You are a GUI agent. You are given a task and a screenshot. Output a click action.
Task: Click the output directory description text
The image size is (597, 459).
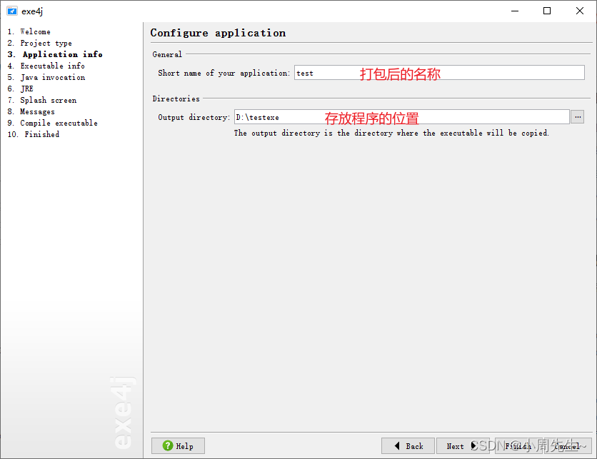tap(391, 133)
